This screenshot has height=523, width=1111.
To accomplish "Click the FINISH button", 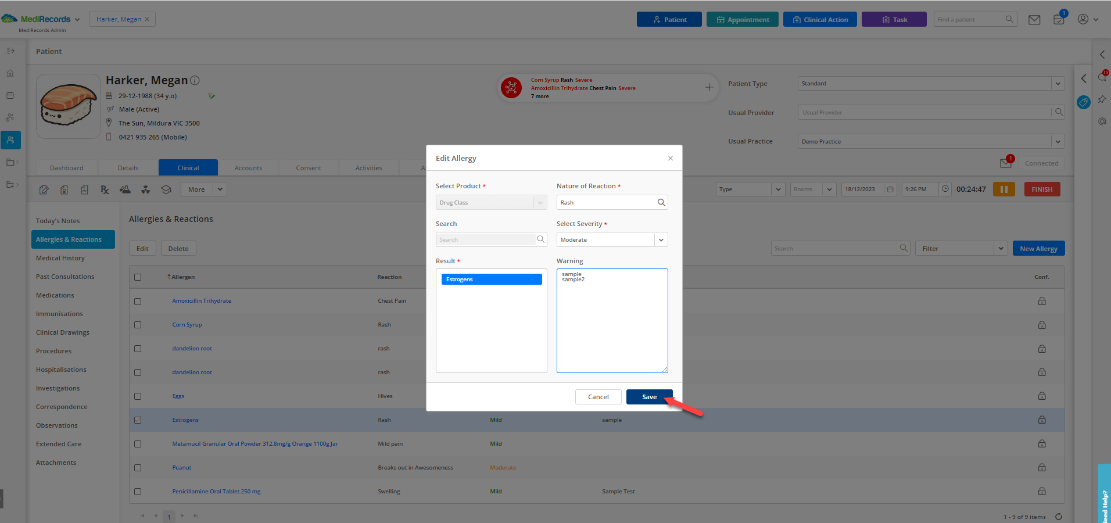I will pos(1042,189).
